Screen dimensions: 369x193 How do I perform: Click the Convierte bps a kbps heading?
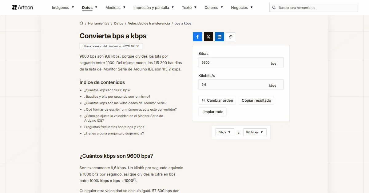coord(113,36)
